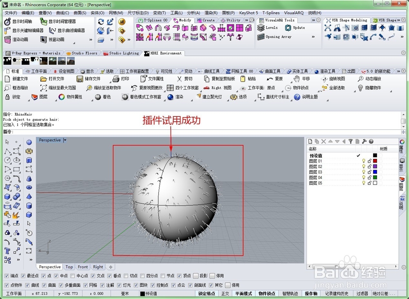Click the 复原 undo icon

point(270,79)
